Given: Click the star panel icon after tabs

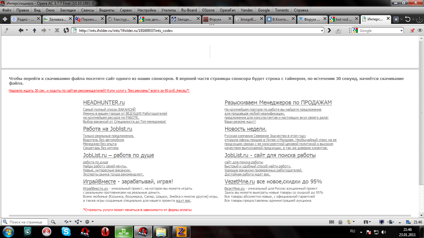Looking at the screenshot, I should pos(396,20).
